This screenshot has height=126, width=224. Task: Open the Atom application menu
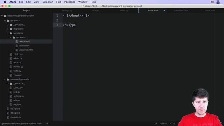point(13,2)
